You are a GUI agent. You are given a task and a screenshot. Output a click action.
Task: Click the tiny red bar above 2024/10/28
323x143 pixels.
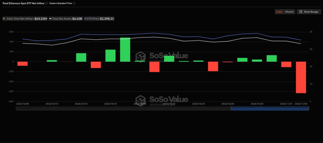(228, 62)
